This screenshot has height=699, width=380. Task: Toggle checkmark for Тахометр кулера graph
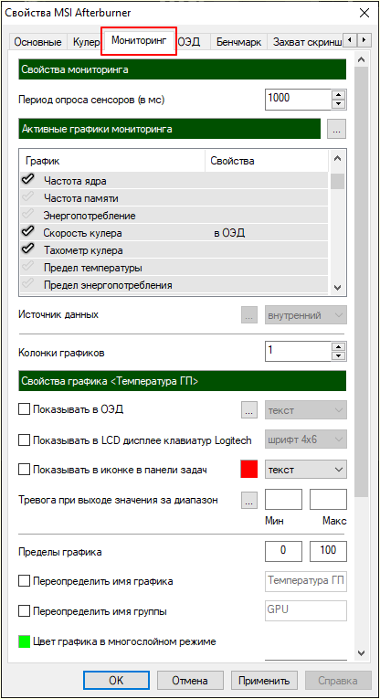(27, 249)
